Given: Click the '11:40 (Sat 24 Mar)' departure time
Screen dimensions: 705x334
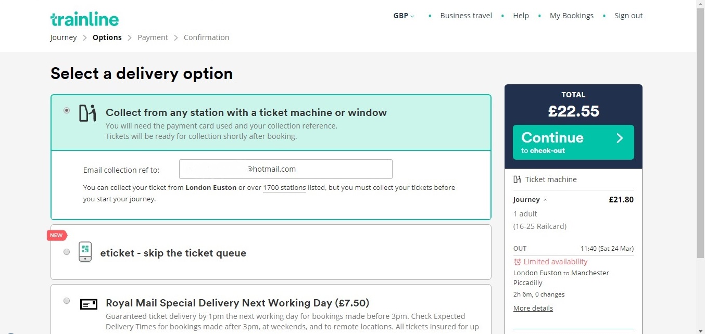Looking at the screenshot, I should coord(607,249).
